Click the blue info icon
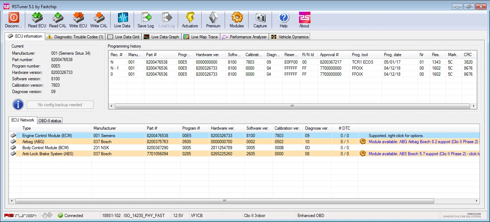 [x=18, y=104]
